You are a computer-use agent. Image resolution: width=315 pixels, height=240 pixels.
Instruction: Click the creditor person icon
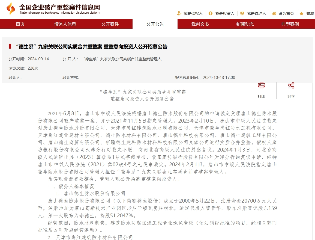179,13
